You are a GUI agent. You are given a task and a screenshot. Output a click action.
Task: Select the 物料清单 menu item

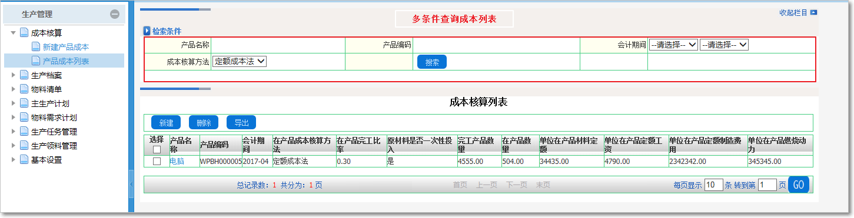tap(46, 89)
